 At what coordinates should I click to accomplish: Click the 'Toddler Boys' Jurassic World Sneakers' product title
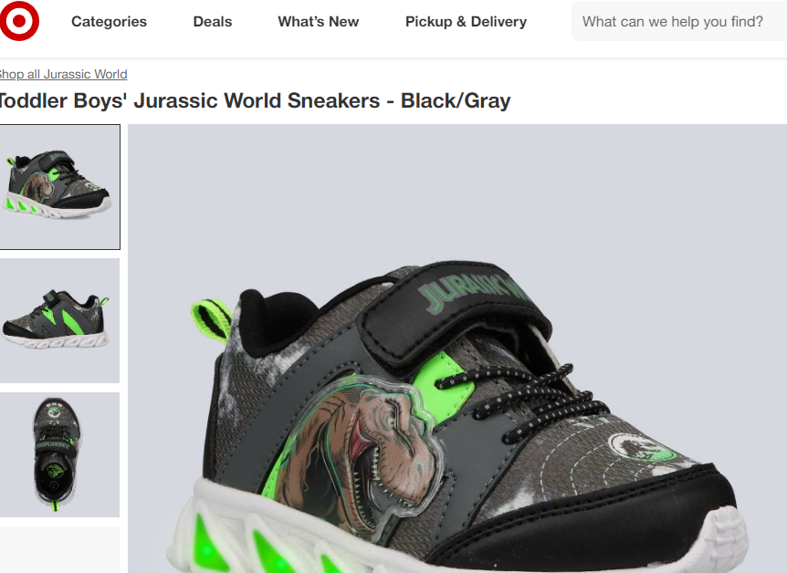(255, 101)
